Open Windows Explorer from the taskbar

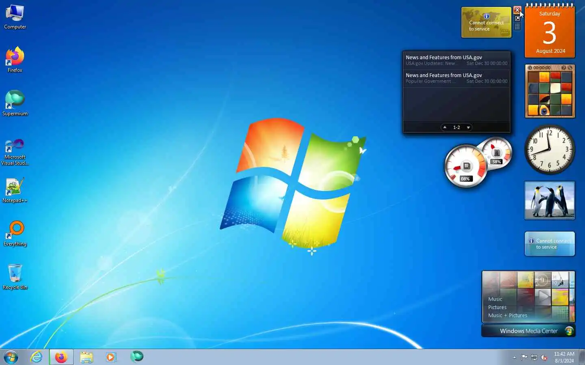pyautogui.click(x=87, y=357)
